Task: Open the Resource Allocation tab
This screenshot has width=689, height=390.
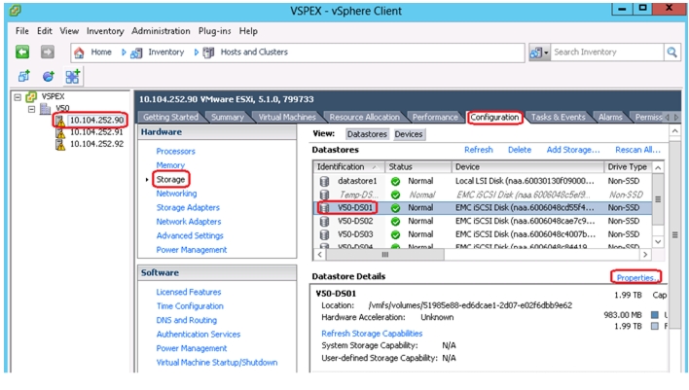Action: tap(364, 118)
